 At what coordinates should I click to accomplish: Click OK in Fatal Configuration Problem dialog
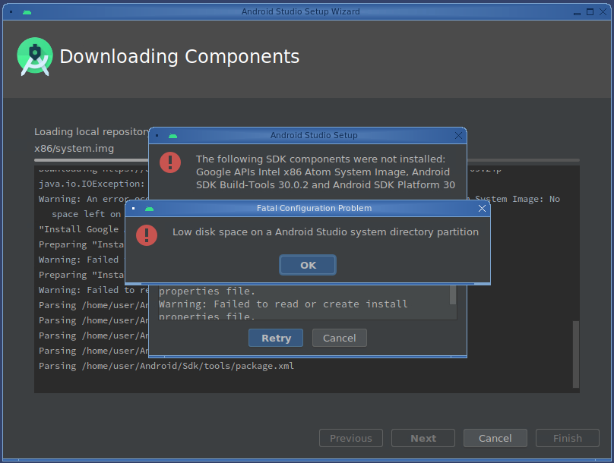coord(308,265)
